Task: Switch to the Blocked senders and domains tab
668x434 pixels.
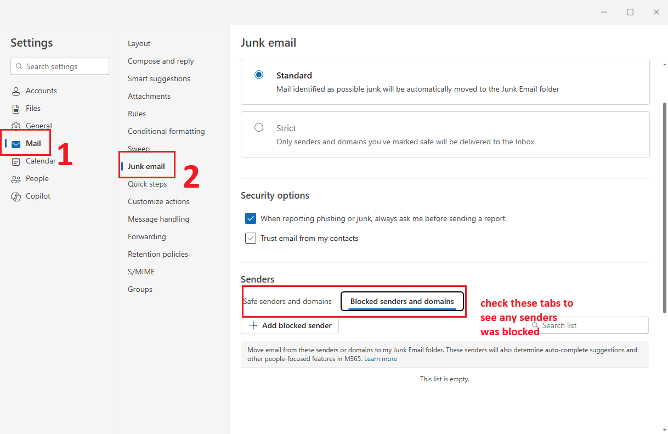Action: [402, 301]
